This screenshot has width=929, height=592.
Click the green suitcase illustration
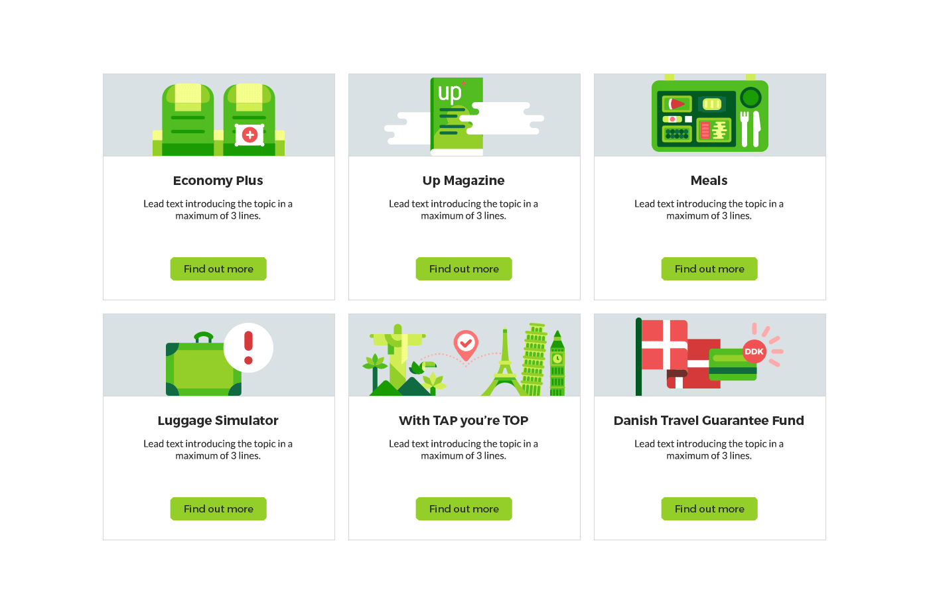[204, 365]
